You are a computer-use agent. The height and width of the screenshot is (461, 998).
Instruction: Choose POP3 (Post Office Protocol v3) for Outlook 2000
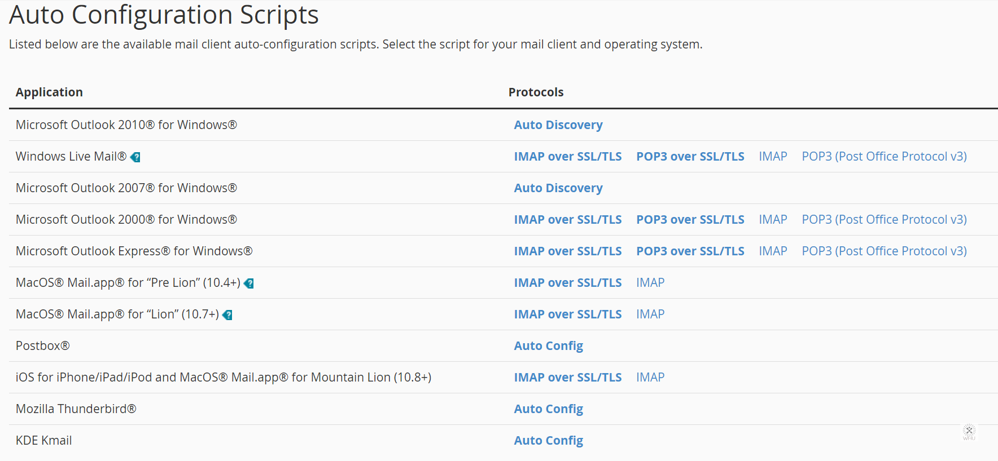pos(885,220)
